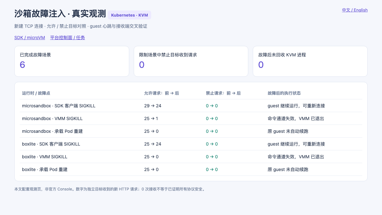This screenshot has width=382, height=215.
Task: Click the 29 → 24 allowed-requests value
Action: tap(153, 106)
